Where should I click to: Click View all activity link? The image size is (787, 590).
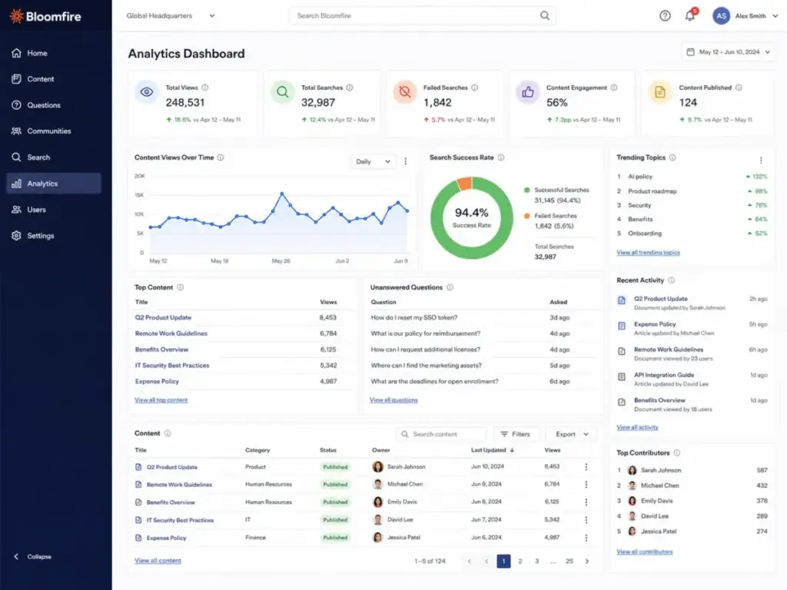click(637, 427)
